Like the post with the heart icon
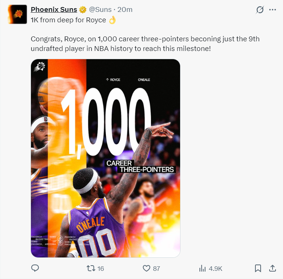Screen dimensions: 283x279 tap(147, 268)
